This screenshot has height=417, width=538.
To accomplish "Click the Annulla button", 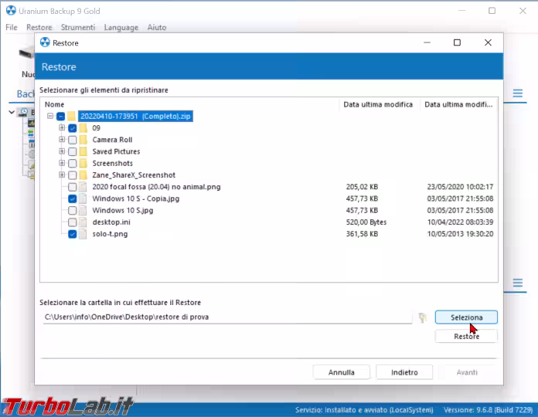I will coord(341,372).
